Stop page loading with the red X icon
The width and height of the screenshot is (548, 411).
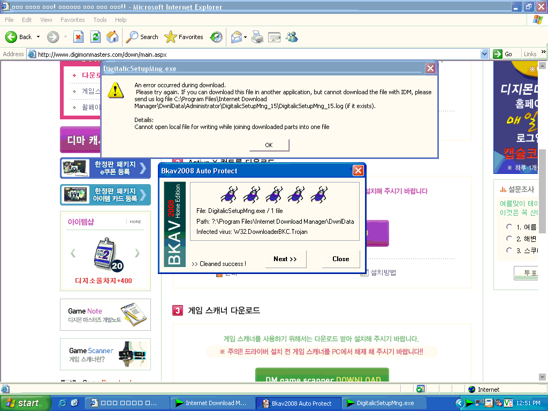tap(78, 37)
